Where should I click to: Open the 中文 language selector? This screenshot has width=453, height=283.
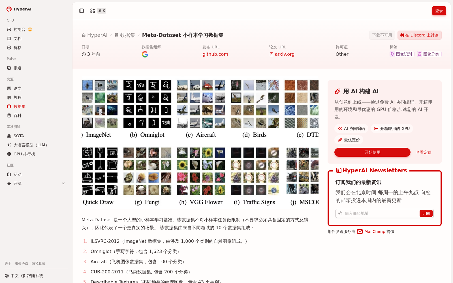tap(12, 276)
